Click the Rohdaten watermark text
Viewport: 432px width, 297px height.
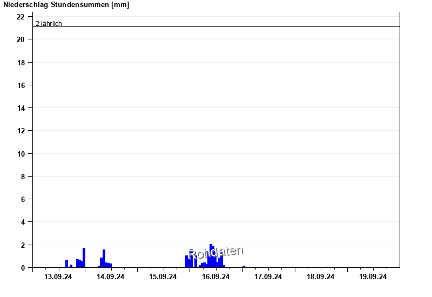pyautogui.click(x=216, y=252)
